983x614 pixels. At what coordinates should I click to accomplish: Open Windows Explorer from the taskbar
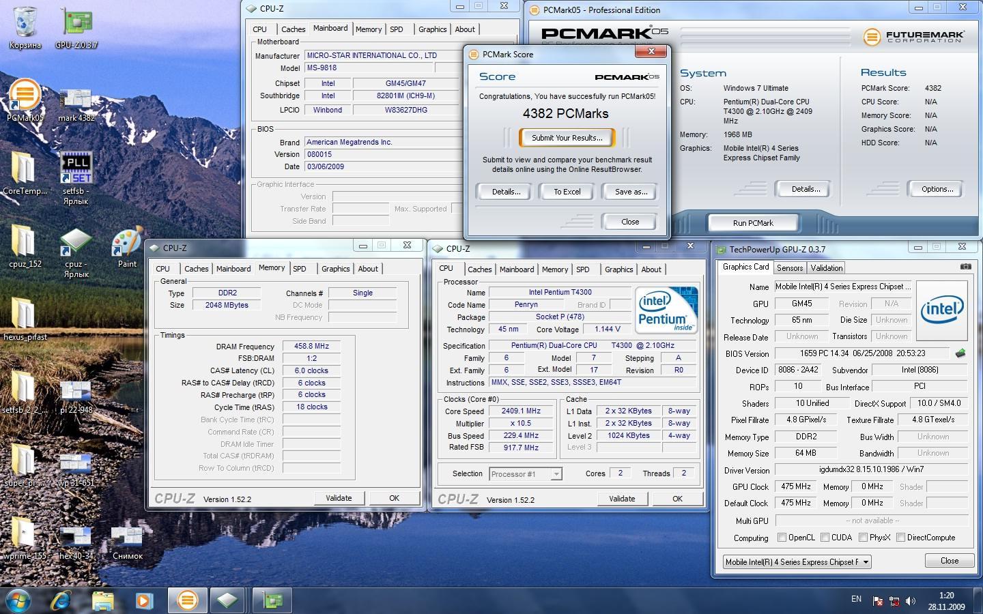[x=103, y=600]
